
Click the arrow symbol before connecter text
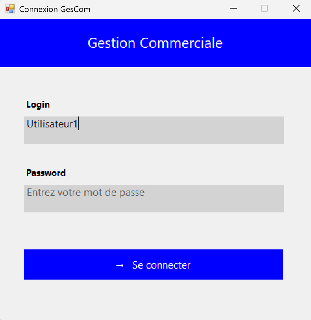click(120, 265)
